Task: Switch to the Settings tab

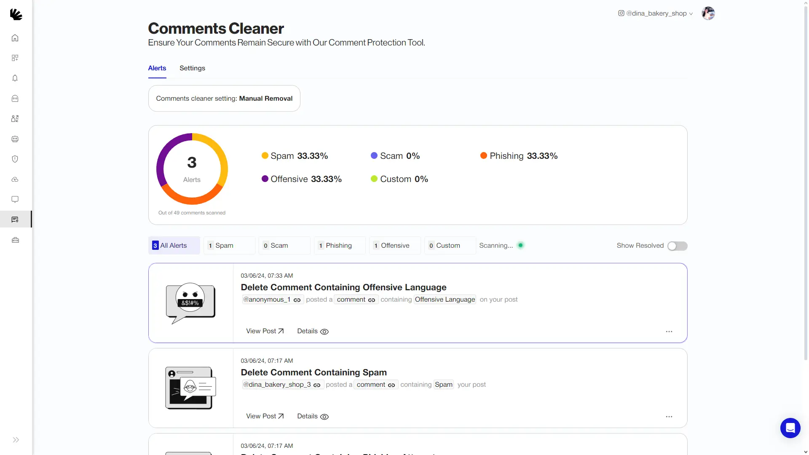Action: [192, 68]
